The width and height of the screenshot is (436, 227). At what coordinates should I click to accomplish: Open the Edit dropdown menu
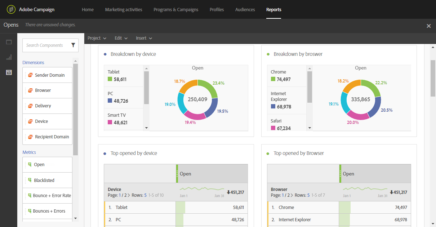pyautogui.click(x=121, y=38)
